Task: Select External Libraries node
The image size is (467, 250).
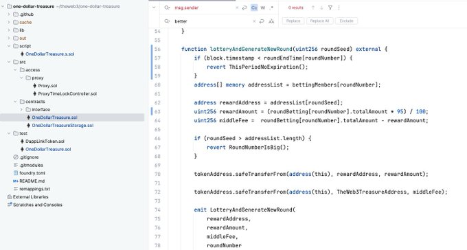Action: coord(30,196)
